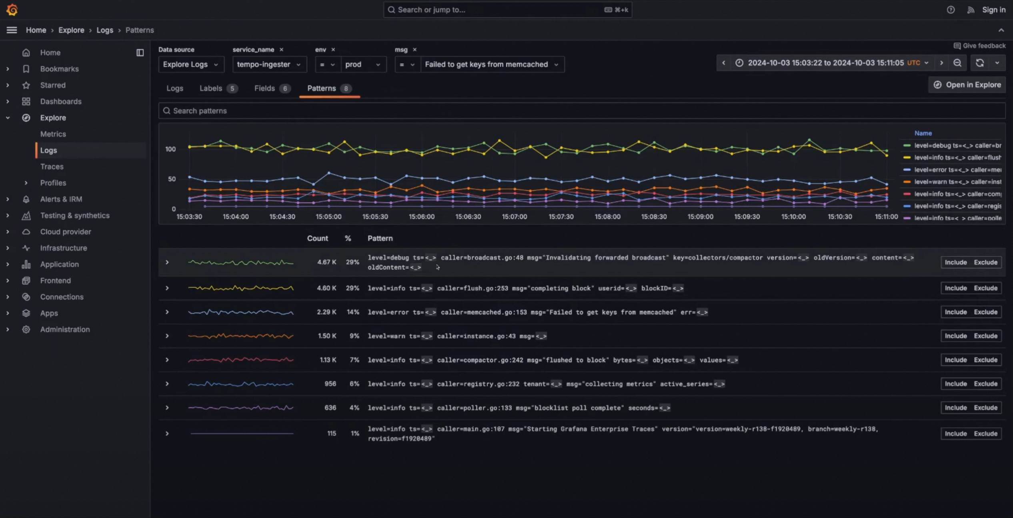The height and width of the screenshot is (518, 1013).
Task: Open the refresh interval dropdown arrow
Action: (997, 63)
